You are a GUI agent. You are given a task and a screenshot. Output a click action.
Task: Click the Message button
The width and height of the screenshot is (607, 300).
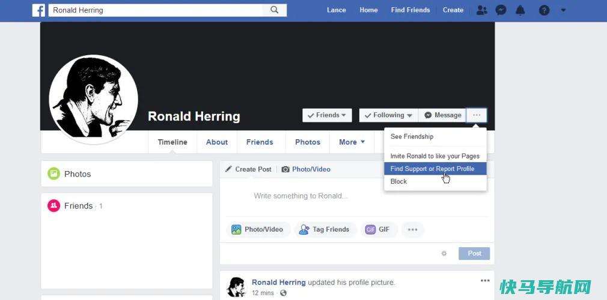[x=442, y=115]
